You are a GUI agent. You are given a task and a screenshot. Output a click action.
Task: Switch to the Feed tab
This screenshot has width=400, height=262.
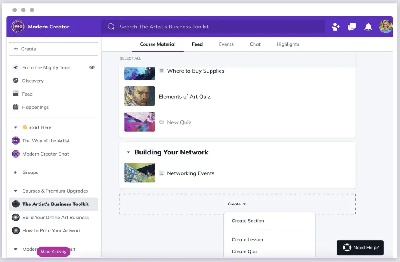197,44
